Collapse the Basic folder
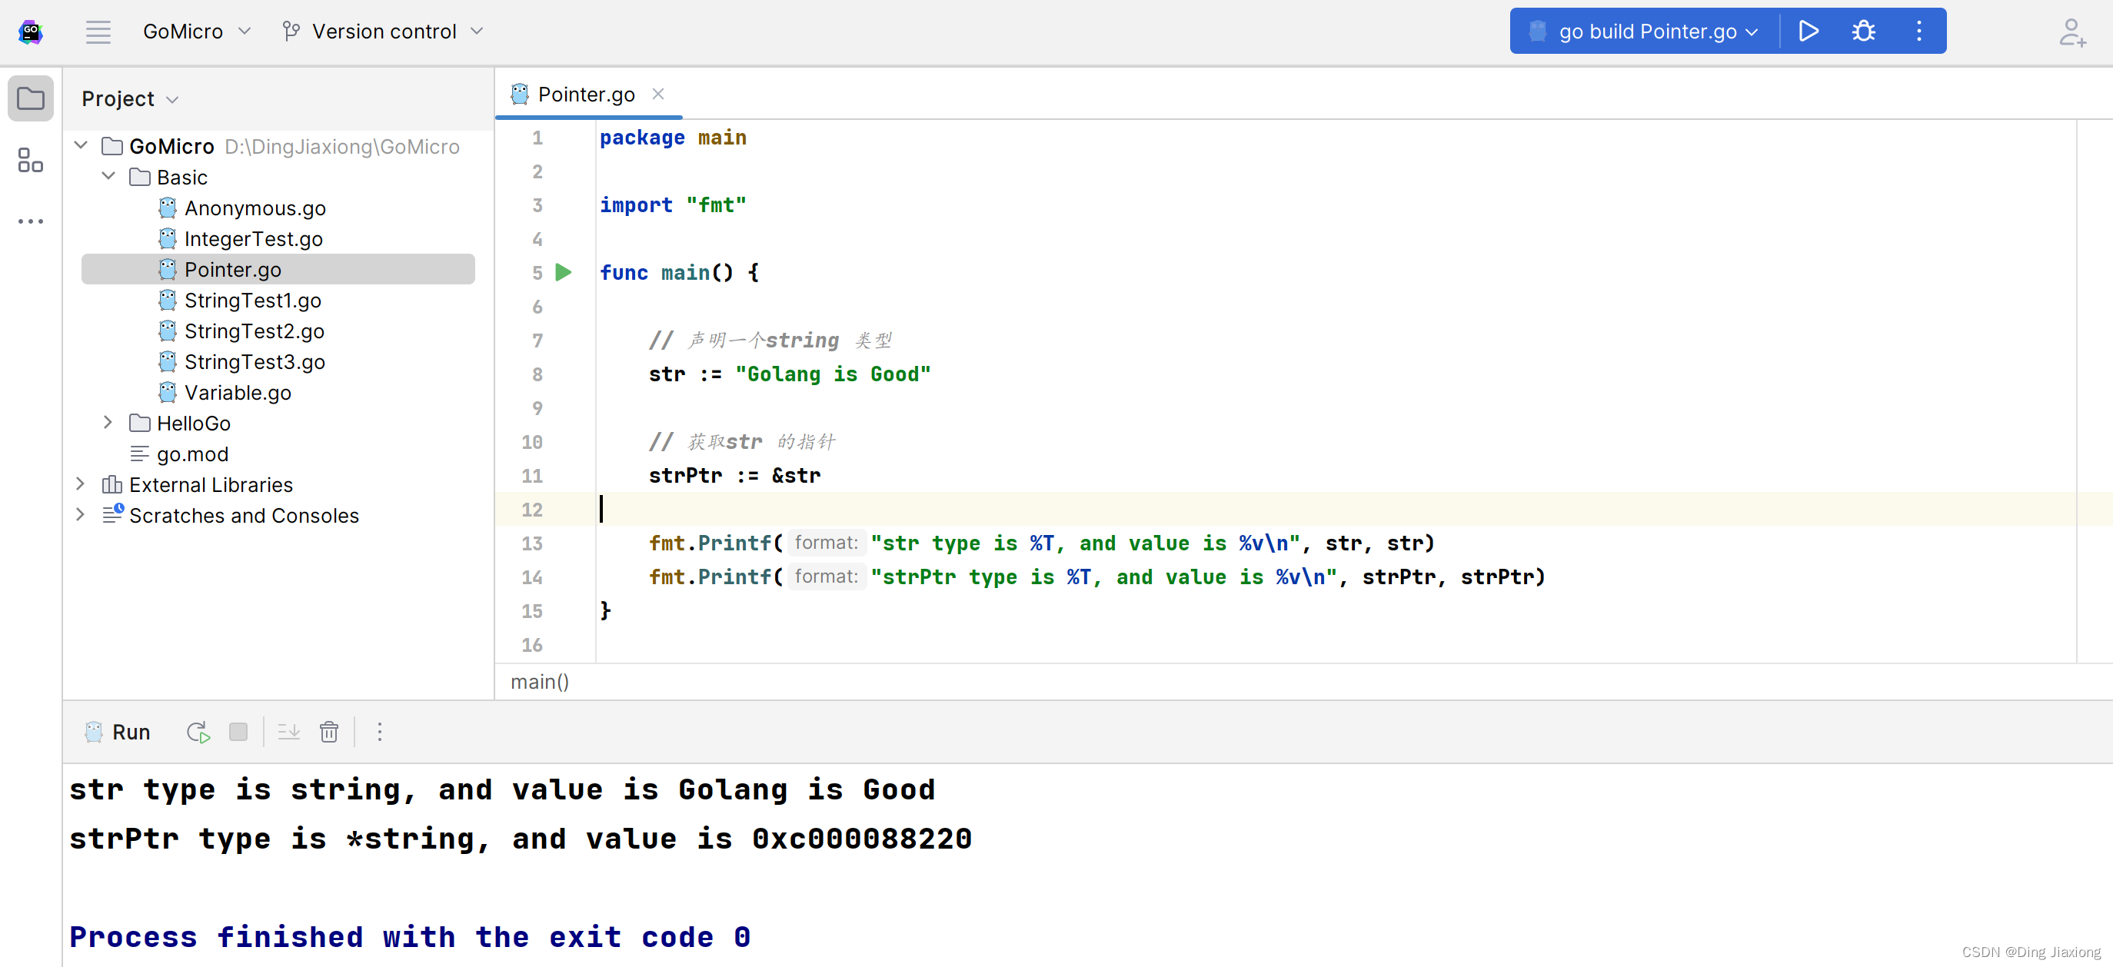This screenshot has width=2113, height=967. [108, 176]
